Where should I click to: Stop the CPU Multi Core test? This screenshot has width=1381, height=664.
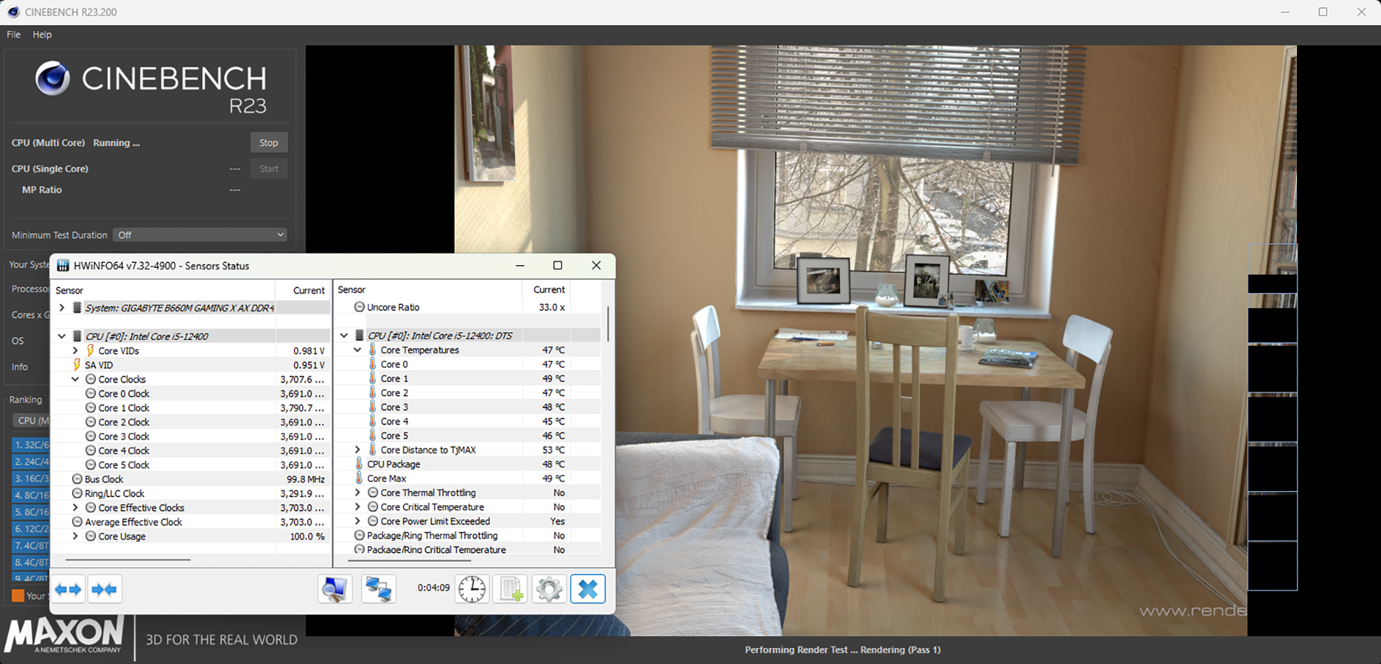click(269, 143)
